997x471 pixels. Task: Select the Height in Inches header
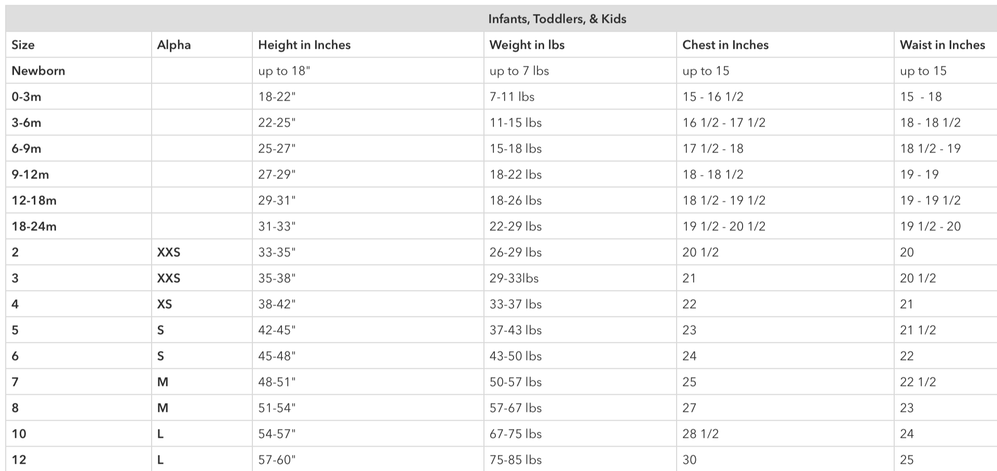(304, 45)
